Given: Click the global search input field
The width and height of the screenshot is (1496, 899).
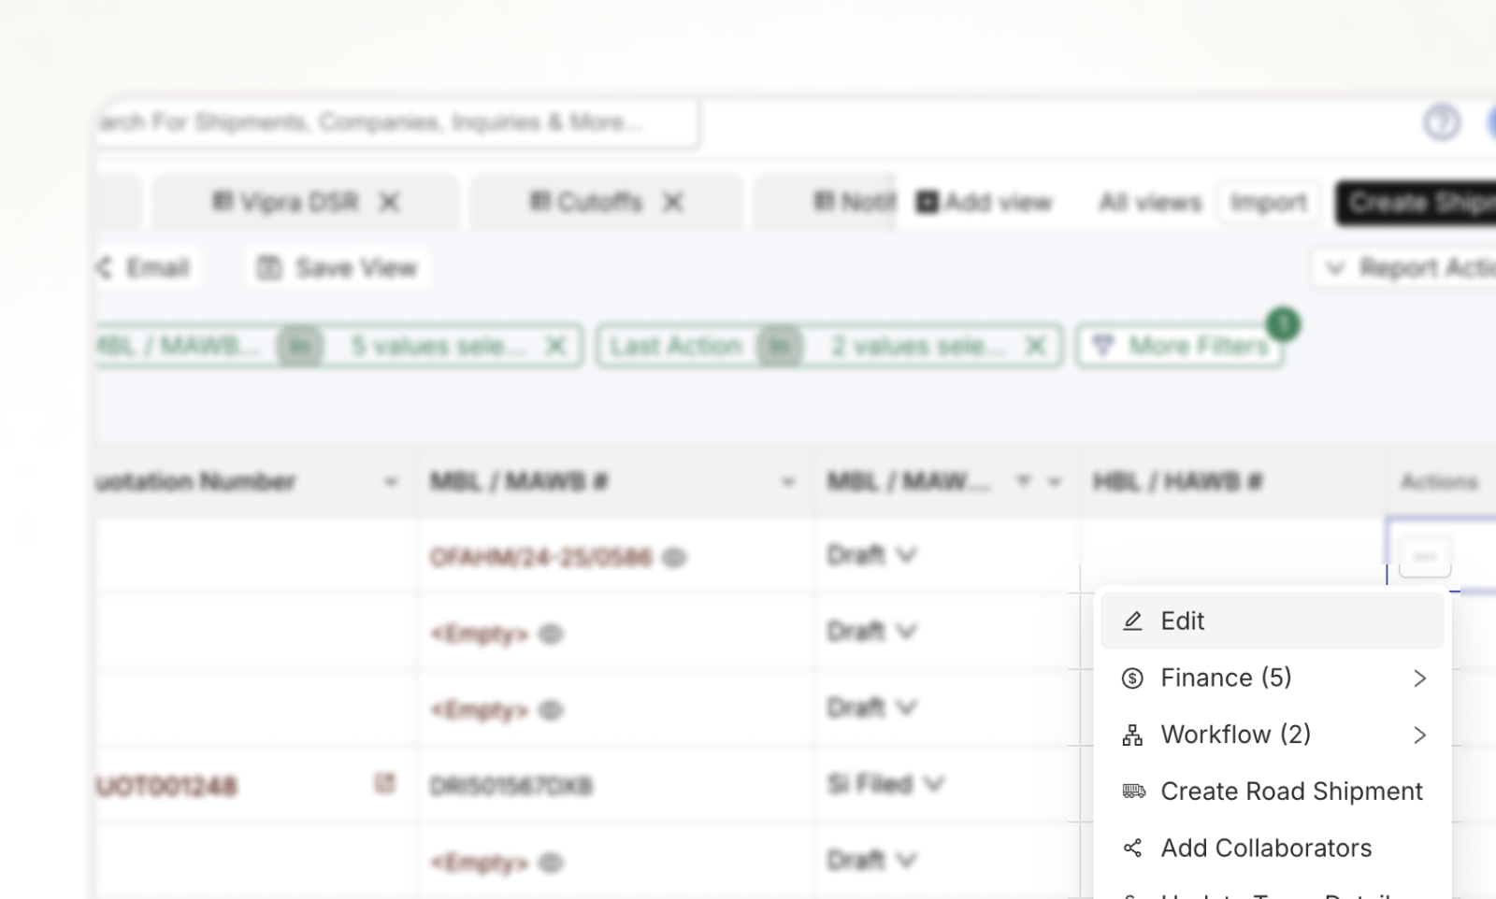Looking at the screenshot, I should point(396,122).
